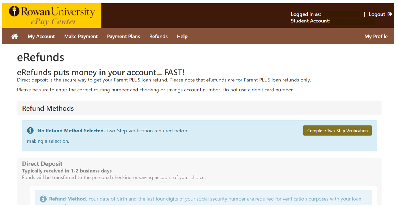Image resolution: width=399 pixels, height=207 pixels.
Task: Click the bold No Refund Method Selected text
Action: pos(71,131)
